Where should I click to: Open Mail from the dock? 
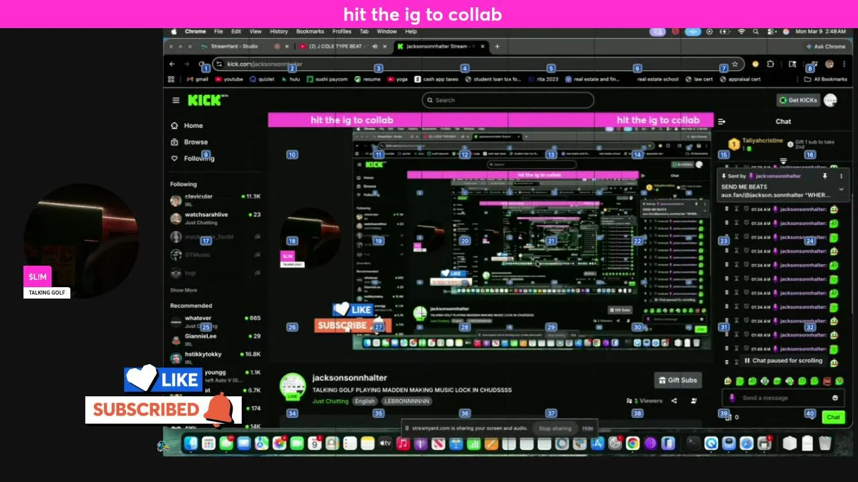tap(243, 443)
